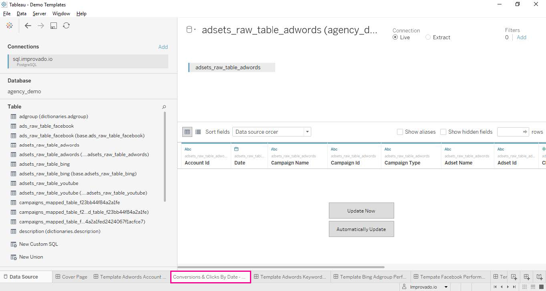Select adgroup (dictionaries.adgroup) table
Viewport: 546px width, 291px height.
pos(54,116)
